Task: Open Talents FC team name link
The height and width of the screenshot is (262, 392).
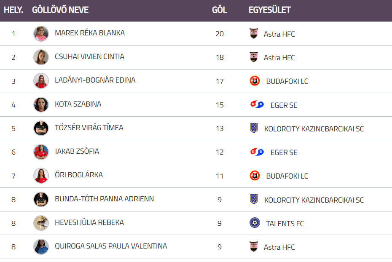Action: tap(285, 224)
